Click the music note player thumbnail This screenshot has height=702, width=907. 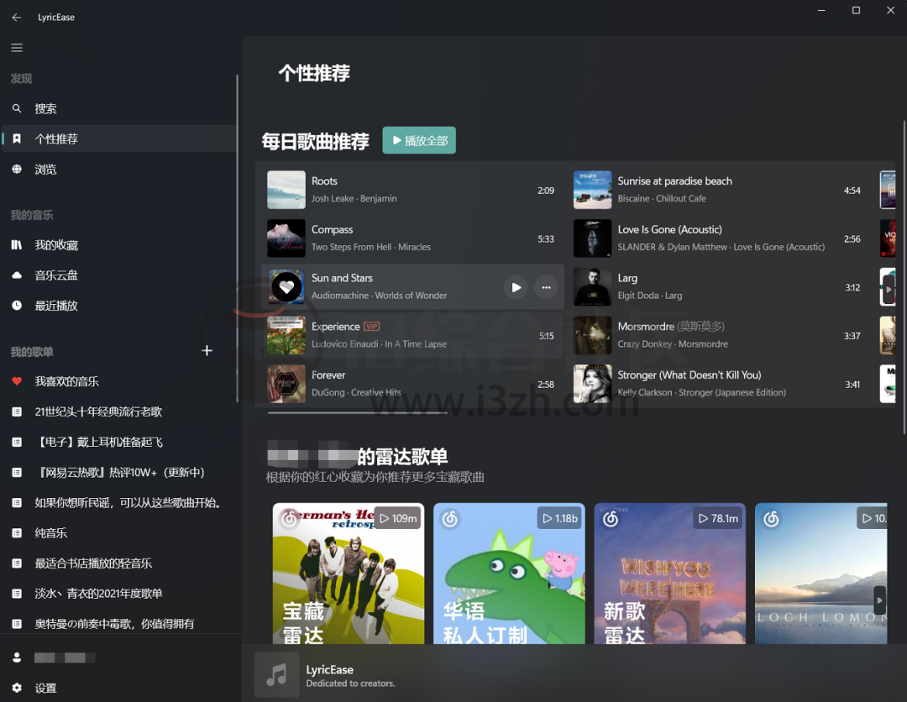click(x=276, y=675)
